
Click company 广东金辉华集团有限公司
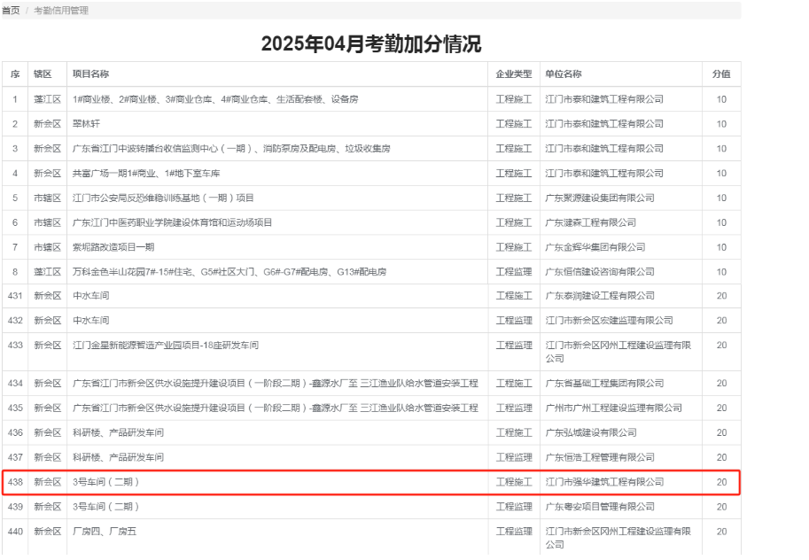[595, 247]
